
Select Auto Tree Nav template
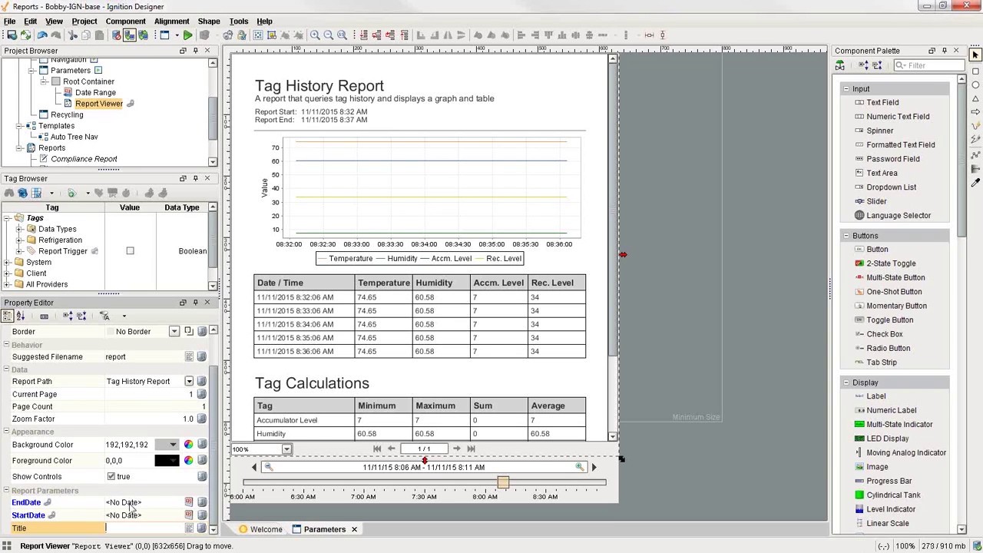74,137
